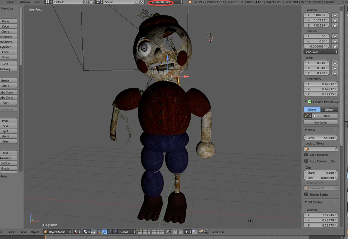Open Window menu
Screen dimensions: 348x239
tap(25, 2)
